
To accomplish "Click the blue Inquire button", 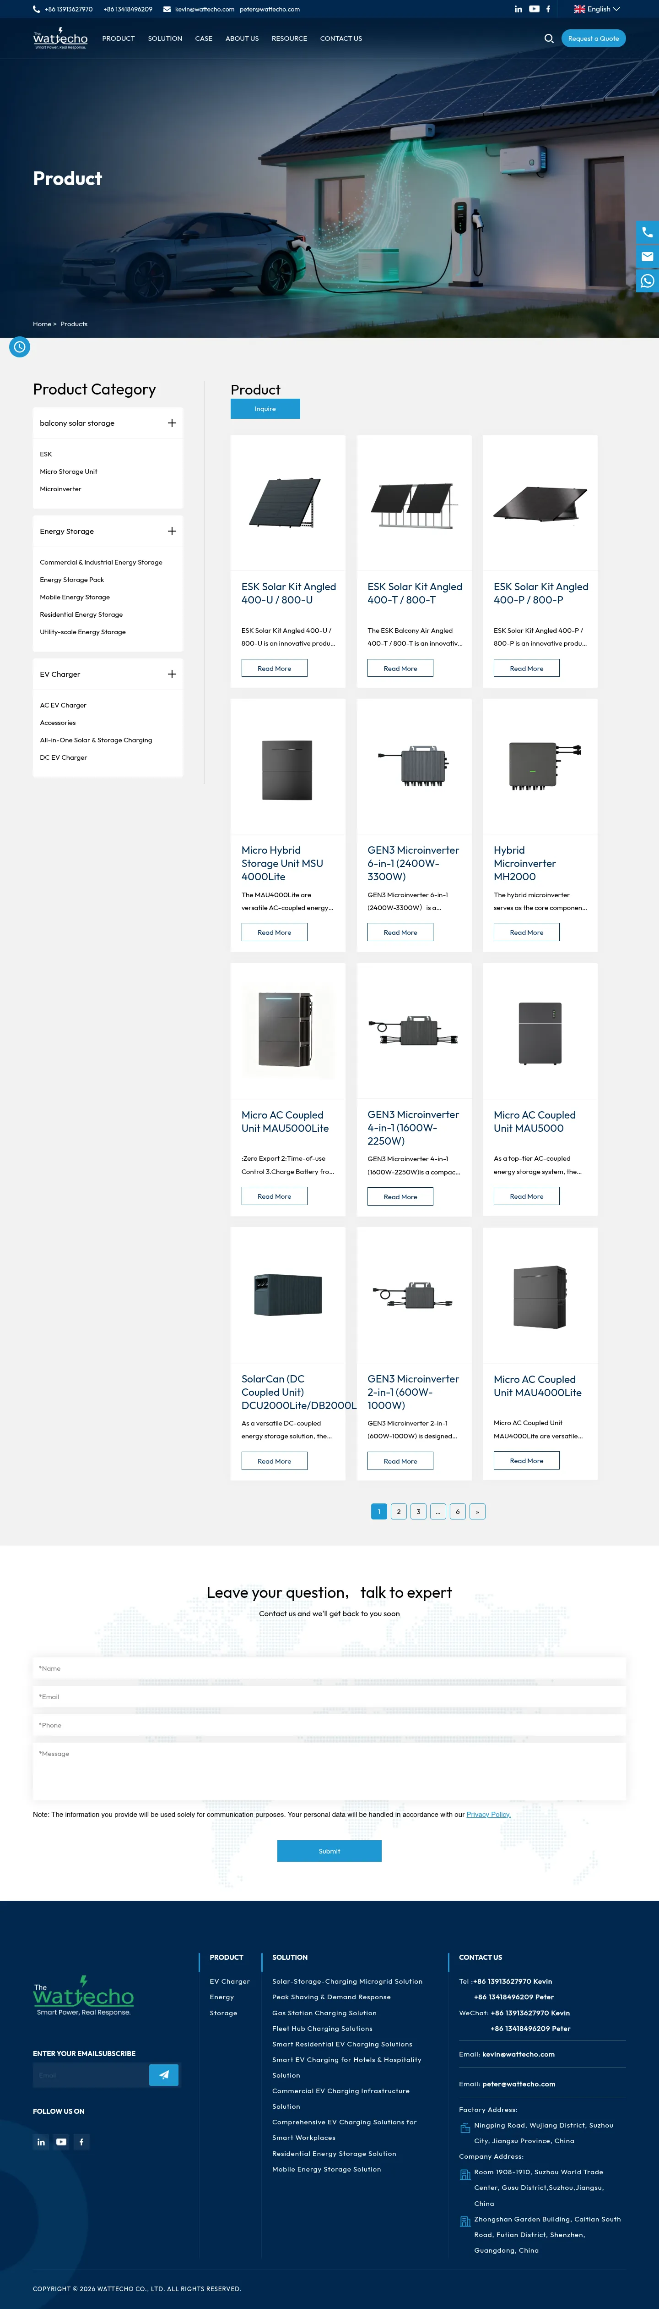I will (265, 409).
